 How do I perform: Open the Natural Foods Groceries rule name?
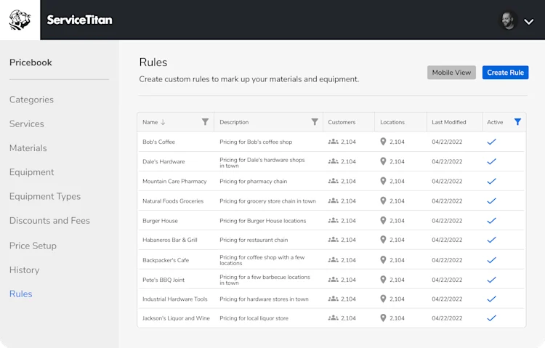point(173,201)
